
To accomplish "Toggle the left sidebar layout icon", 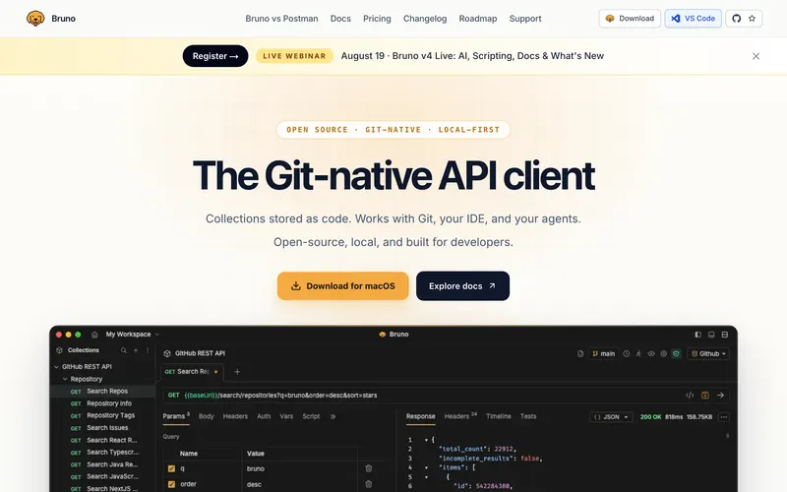I will 697,335.
